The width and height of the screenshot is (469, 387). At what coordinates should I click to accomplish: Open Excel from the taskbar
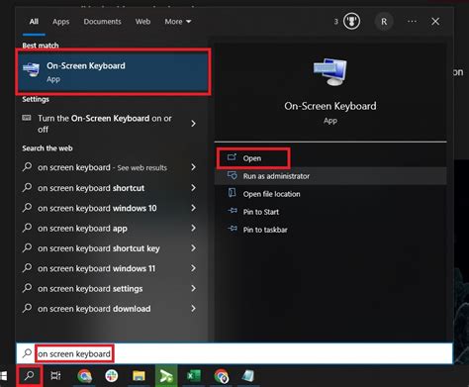tap(193, 376)
